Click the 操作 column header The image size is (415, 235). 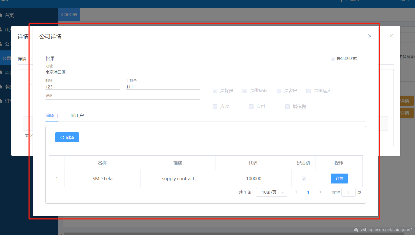click(x=339, y=163)
